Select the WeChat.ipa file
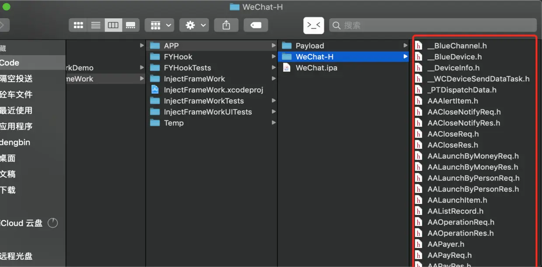Image resolution: width=542 pixels, height=267 pixels. tap(344, 67)
